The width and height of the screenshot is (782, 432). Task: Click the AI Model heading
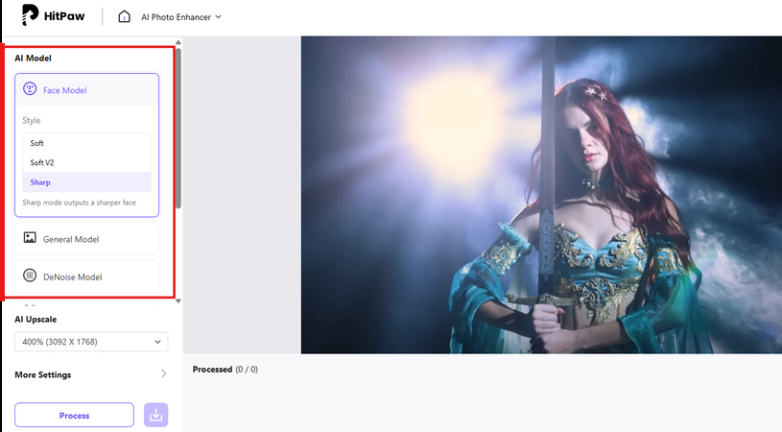pyautogui.click(x=33, y=59)
